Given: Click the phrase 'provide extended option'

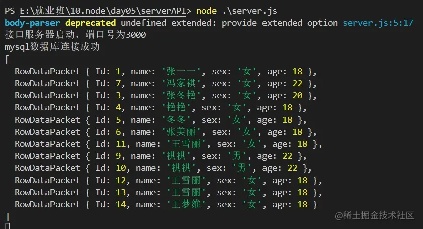Looking at the screenshot, I should [x=280, y=23].
